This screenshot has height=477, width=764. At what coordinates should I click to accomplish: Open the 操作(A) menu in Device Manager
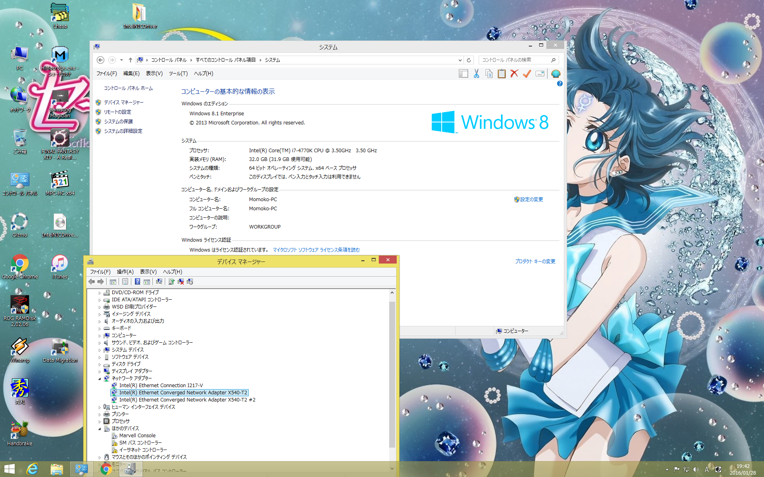pyautogui.click(x=125, y=272)
